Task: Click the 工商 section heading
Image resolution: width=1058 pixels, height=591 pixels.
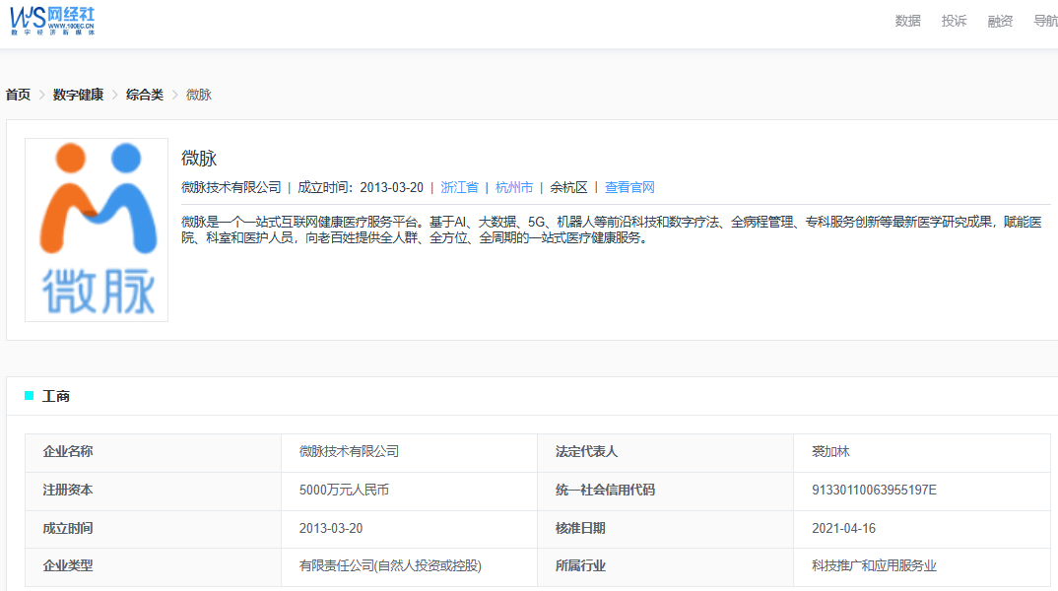Action: tap(56, 396)
